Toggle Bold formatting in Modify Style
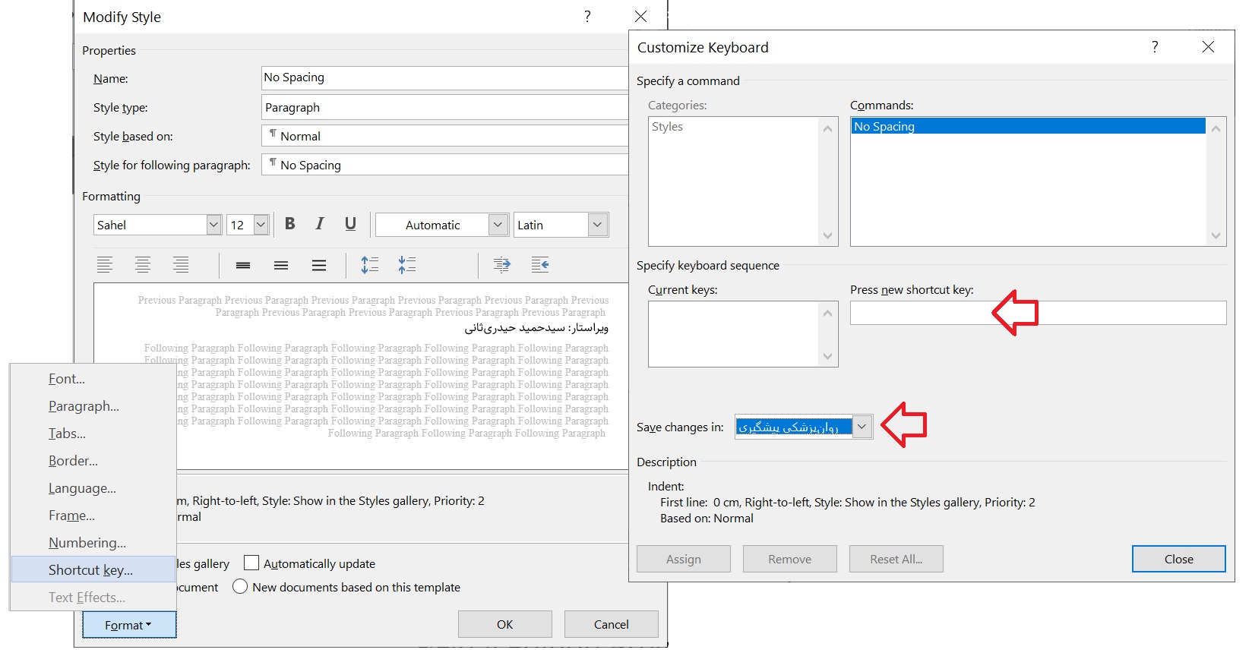Image resolution: width=1252 pixels, height=656 pixels. (289, 224)
